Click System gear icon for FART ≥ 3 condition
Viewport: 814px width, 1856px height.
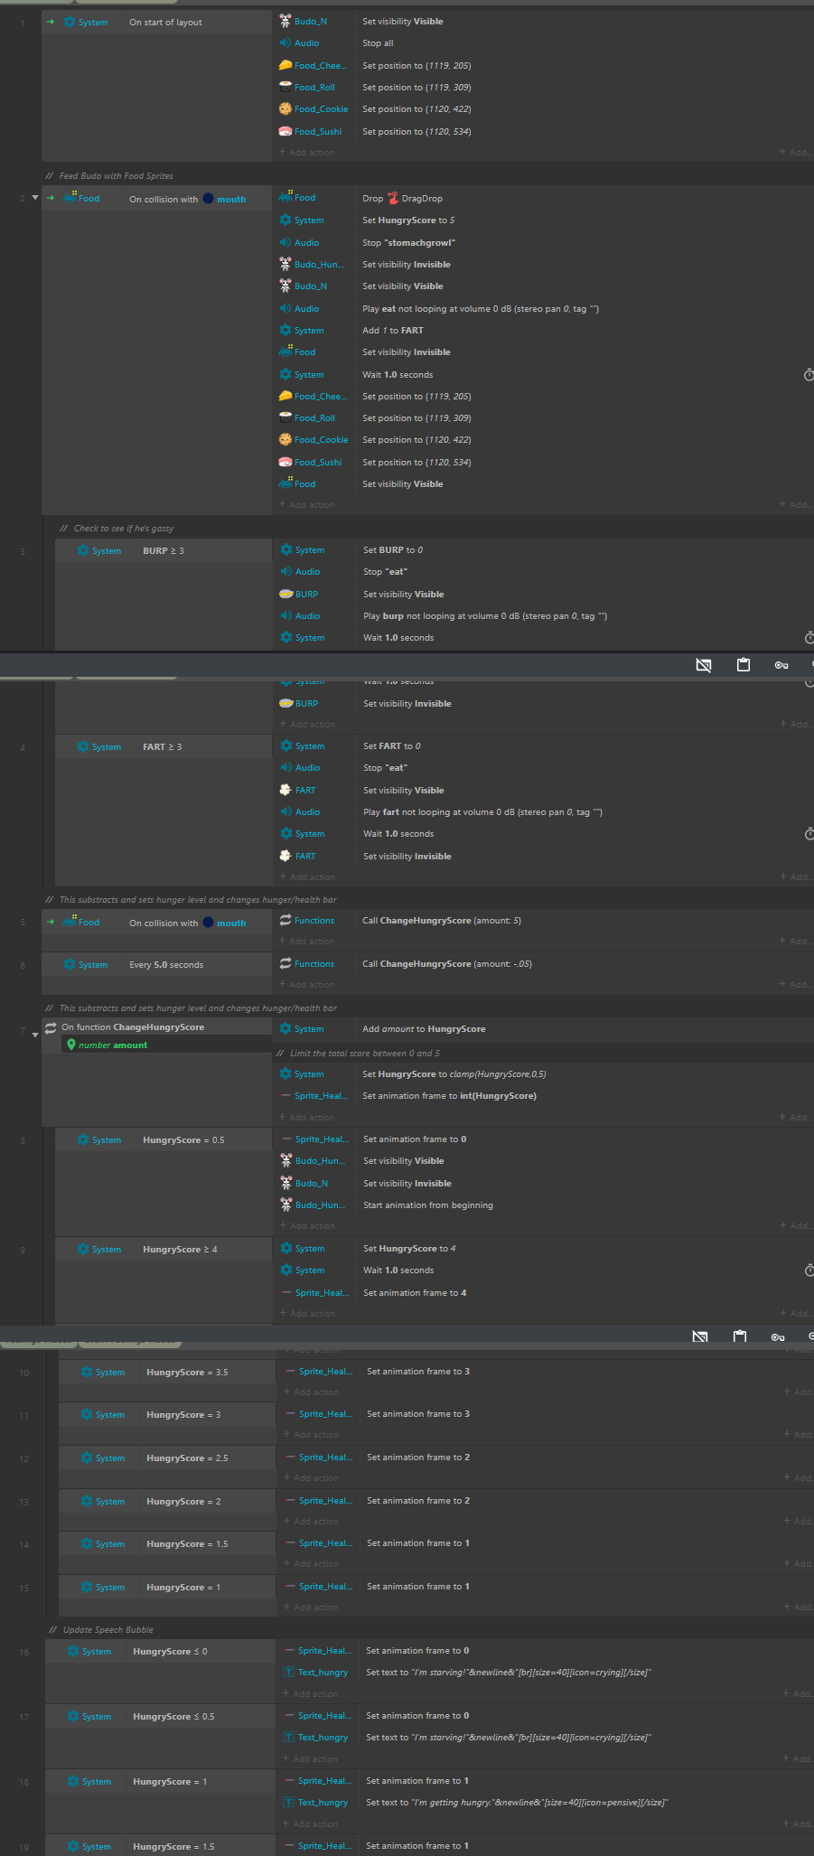point(83,746)
